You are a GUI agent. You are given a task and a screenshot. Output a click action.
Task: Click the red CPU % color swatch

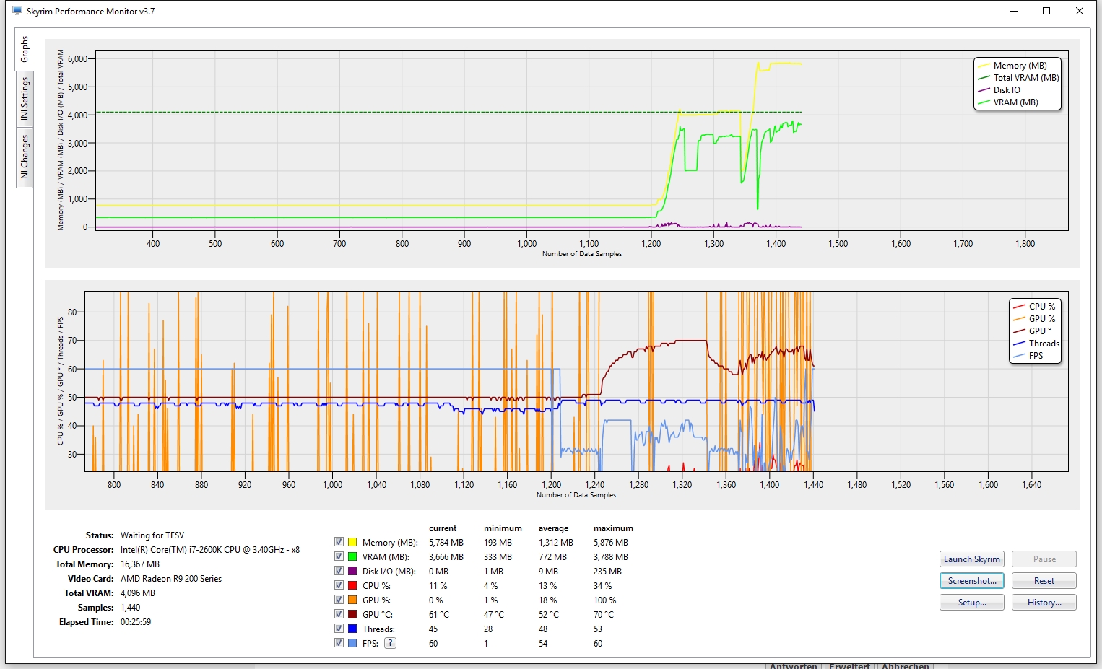352,585
